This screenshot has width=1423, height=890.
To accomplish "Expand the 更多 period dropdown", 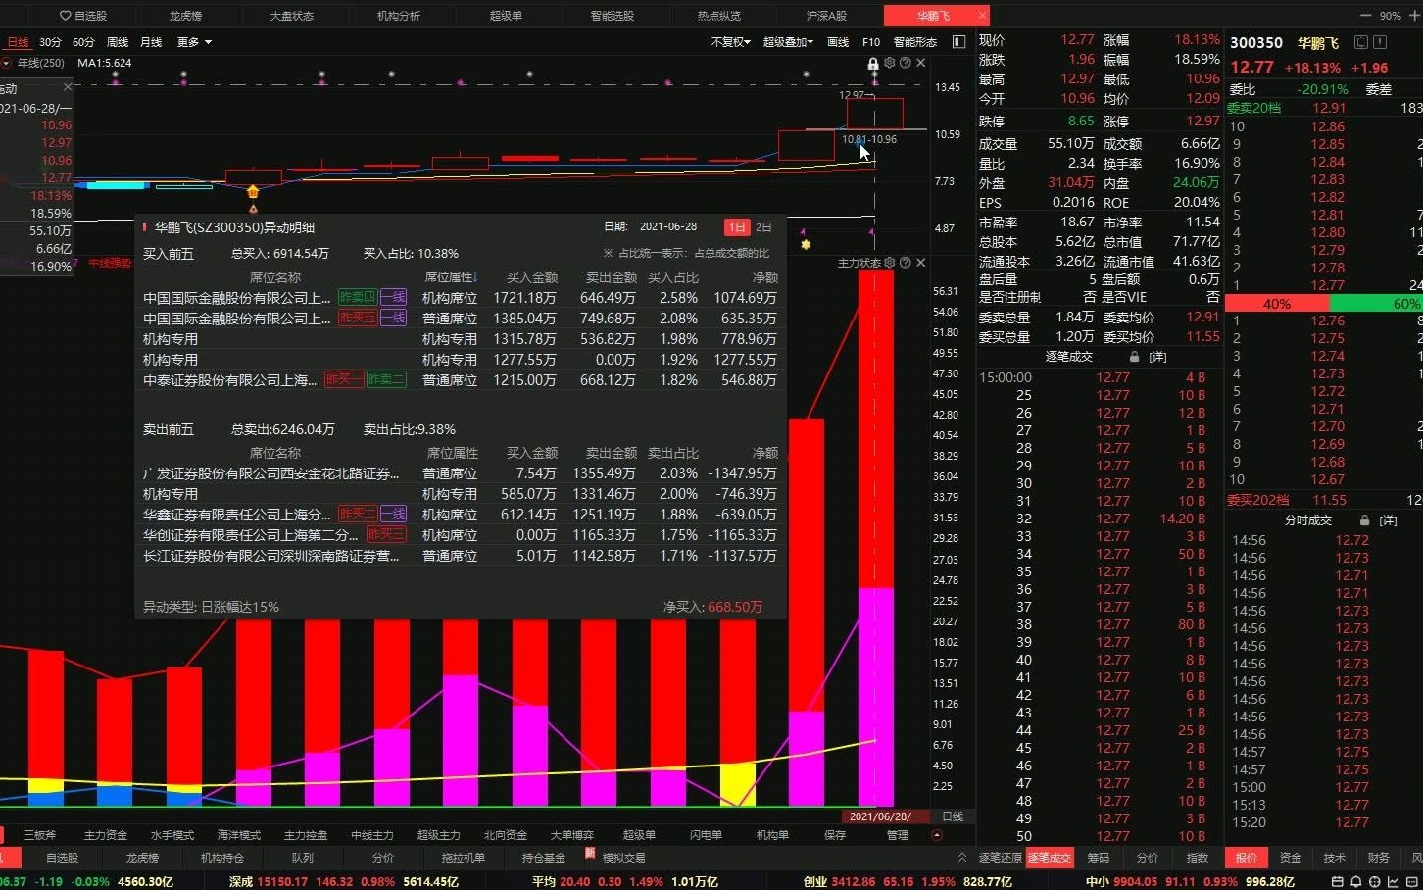I will point(193,42).
